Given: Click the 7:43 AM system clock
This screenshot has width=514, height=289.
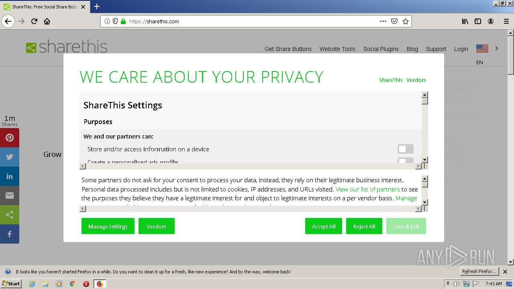Looking at the screenshot, I should (494, 284).
